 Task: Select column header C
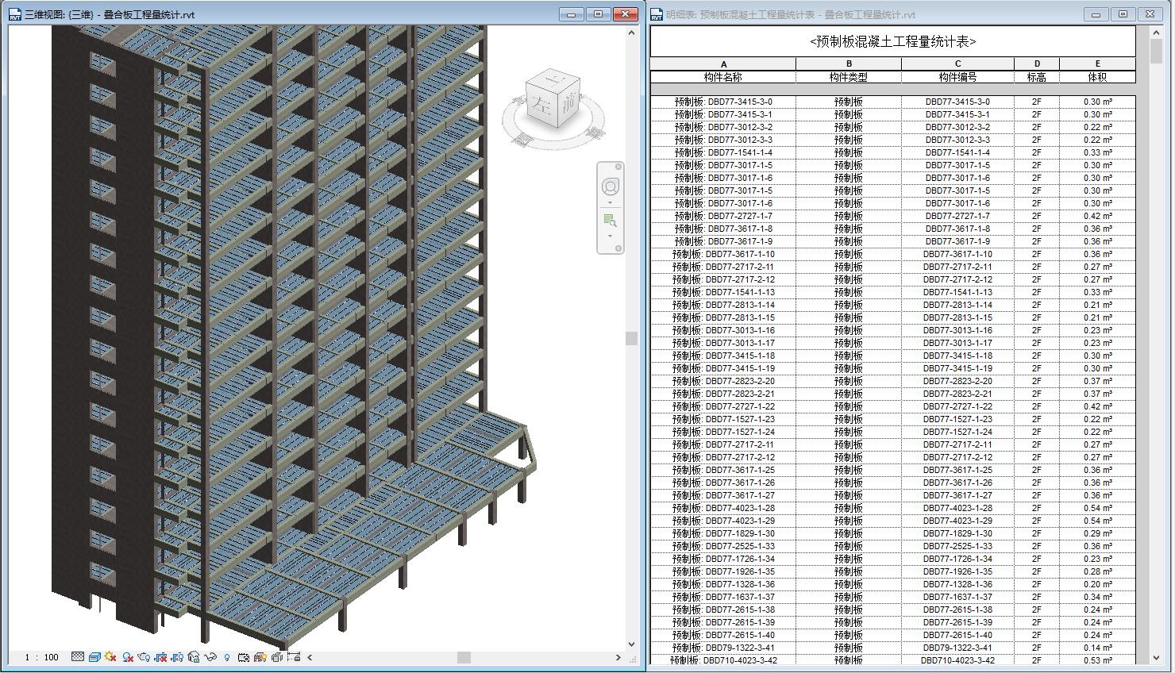957,64
